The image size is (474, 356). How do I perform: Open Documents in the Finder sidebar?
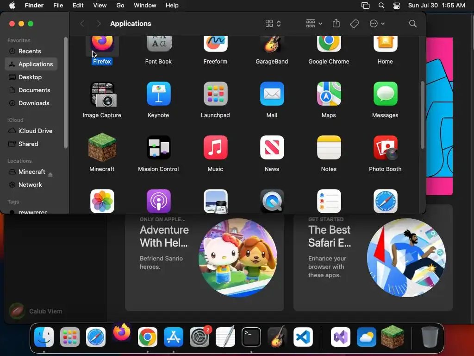click(x=31, y=90)
